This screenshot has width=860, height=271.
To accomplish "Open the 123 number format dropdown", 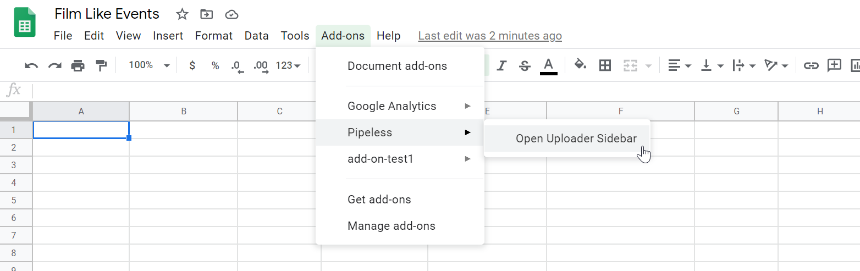I will click(x=288, y=66).
